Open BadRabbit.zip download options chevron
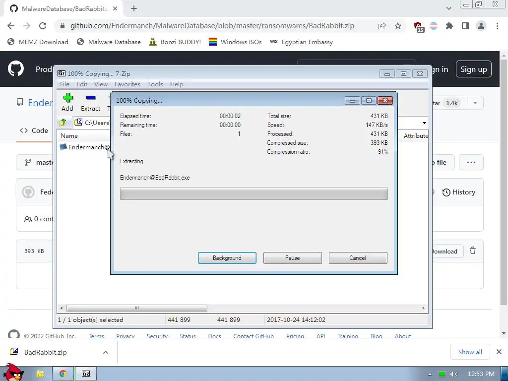The height and width of the screenshot is (381, 508). click(x=106, y=352)
